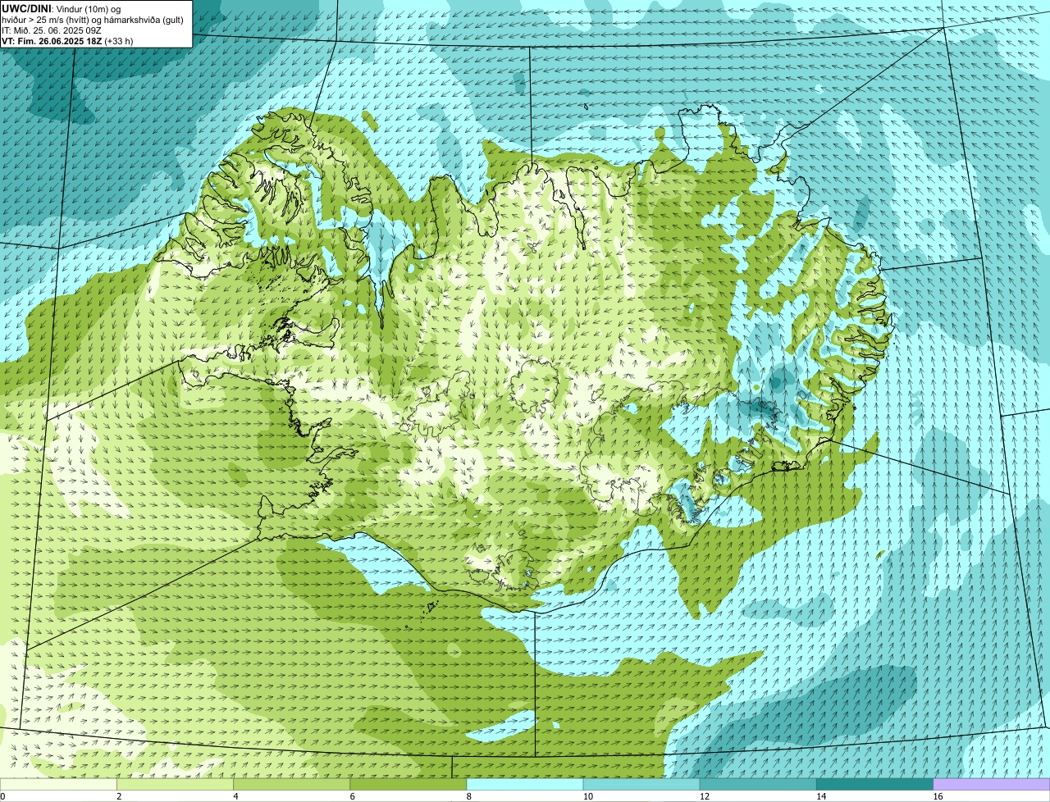Click the 12–14 m/s teal legend swatch
The image size is (1050, 802).
pyautogui.click(x=758, y=784)
